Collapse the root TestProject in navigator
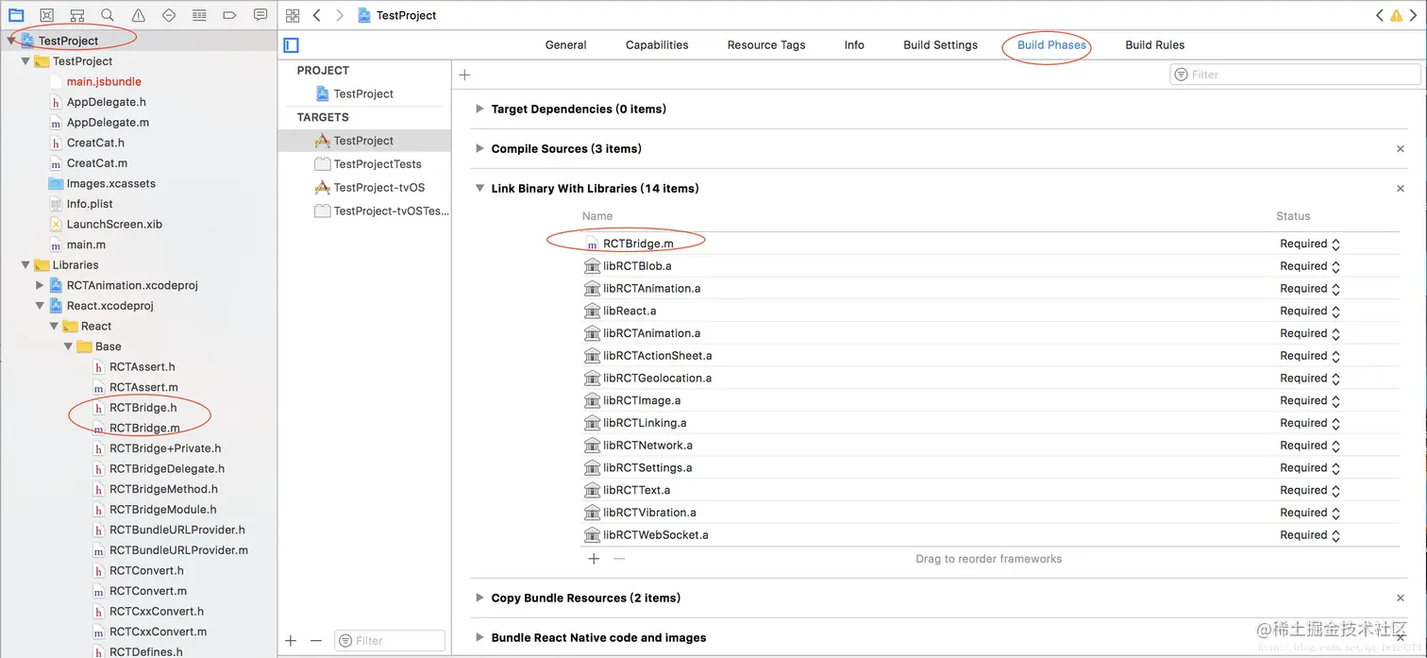 (11, 42)
